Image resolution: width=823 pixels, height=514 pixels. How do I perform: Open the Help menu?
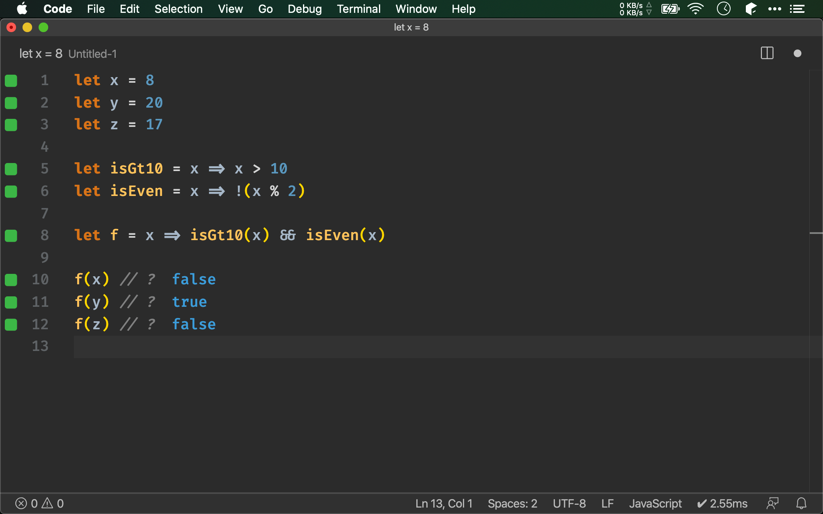463,9
